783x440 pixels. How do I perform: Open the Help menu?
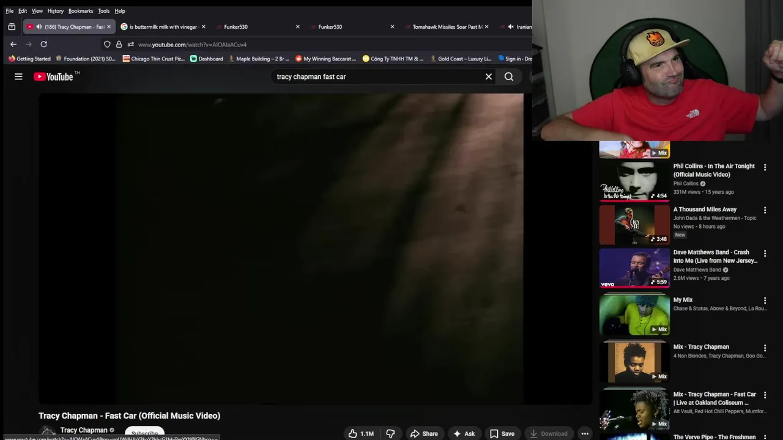[120, 11]
